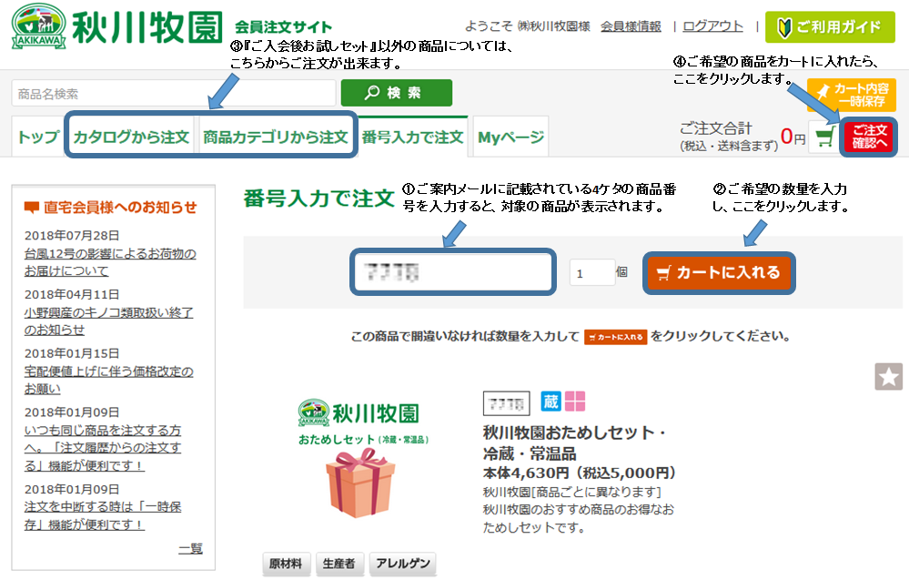
Task: Open the 原材料 ingredients button
Action: click(x=286, y=564)
